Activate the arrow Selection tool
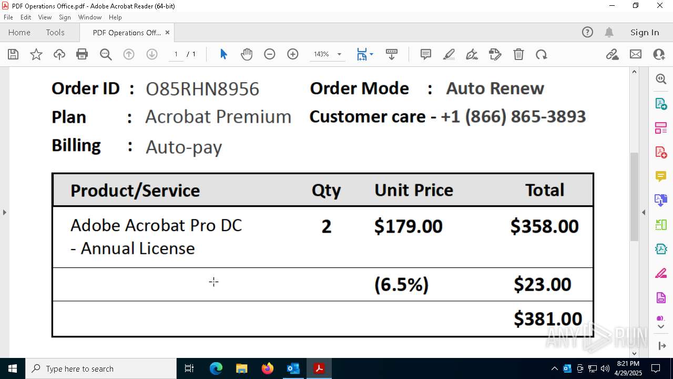Screen dimensions: 673x379 click(x=223, y=54)
